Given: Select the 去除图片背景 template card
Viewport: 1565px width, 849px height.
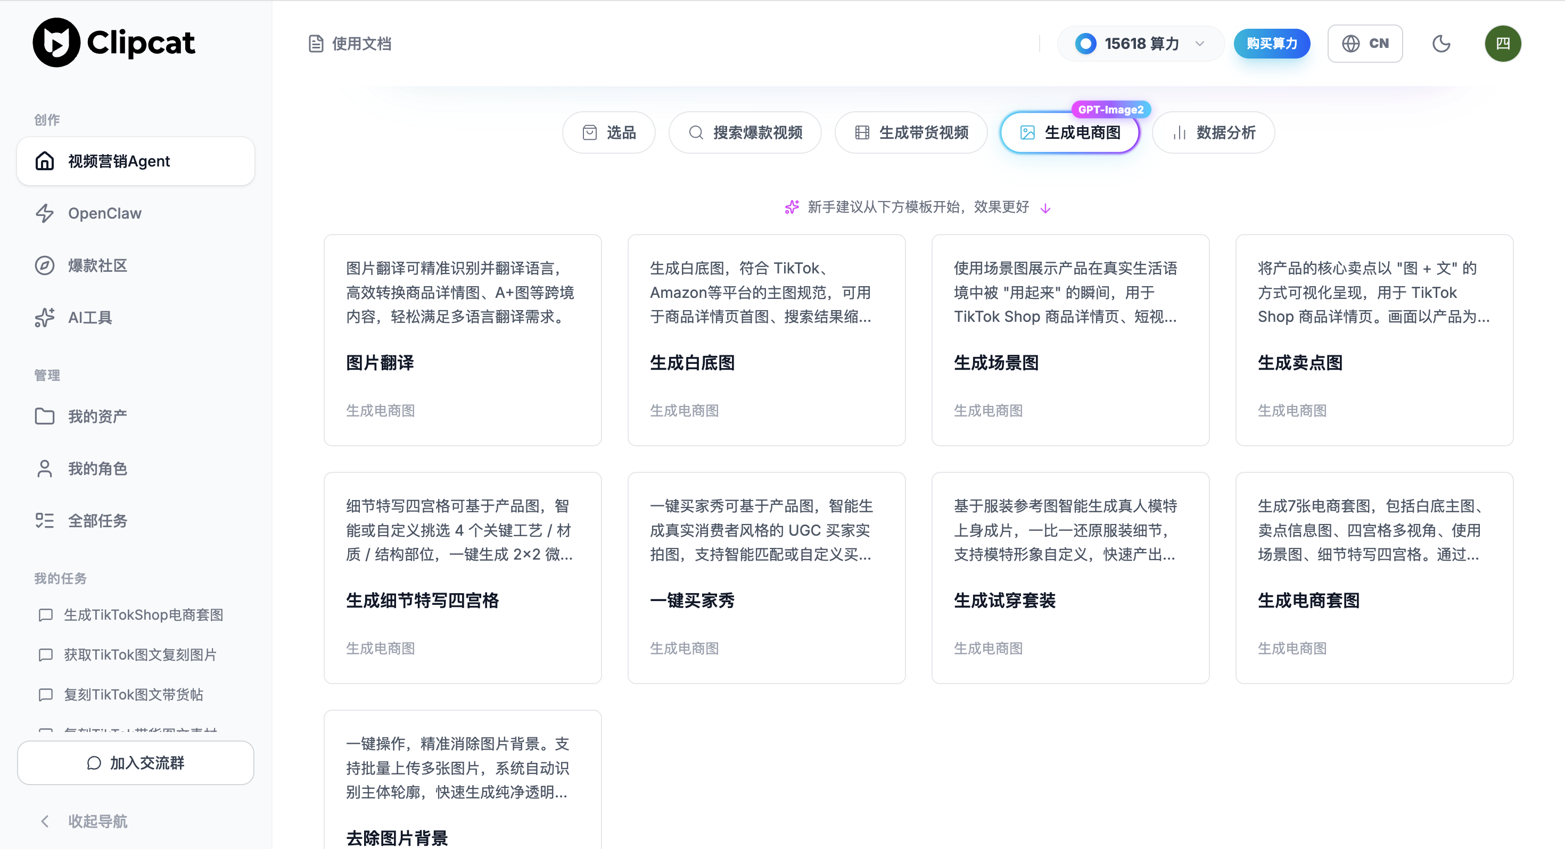Looking at the screenshot, I should (463, 780).
